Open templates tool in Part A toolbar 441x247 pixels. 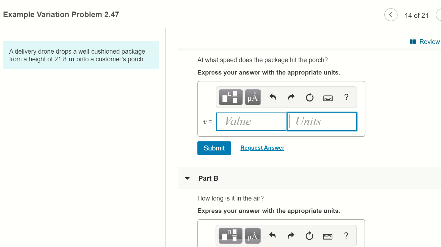[x=231, y=97]
